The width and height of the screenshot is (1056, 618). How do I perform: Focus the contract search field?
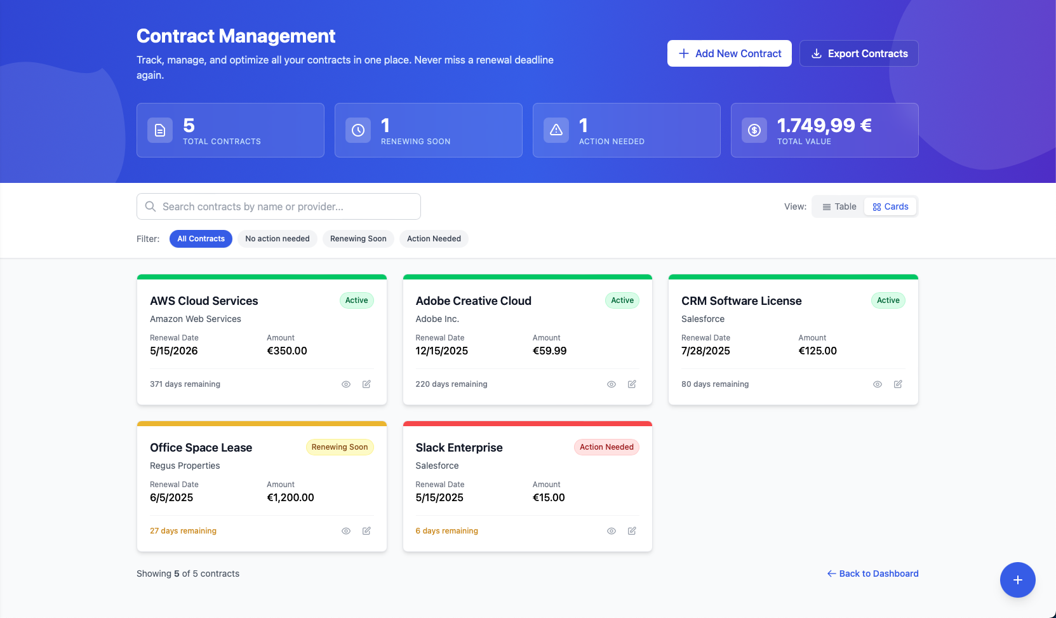tap(279, 206)
